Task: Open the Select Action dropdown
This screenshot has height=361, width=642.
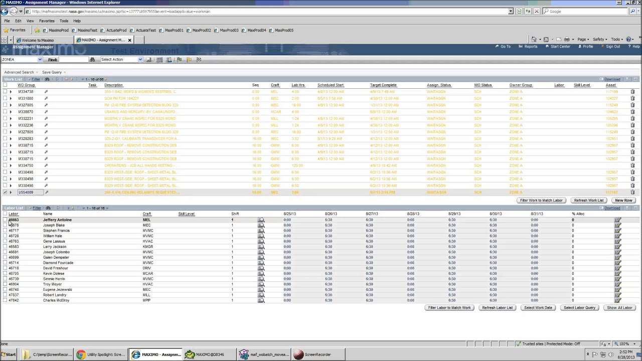Action: [140, 60]
